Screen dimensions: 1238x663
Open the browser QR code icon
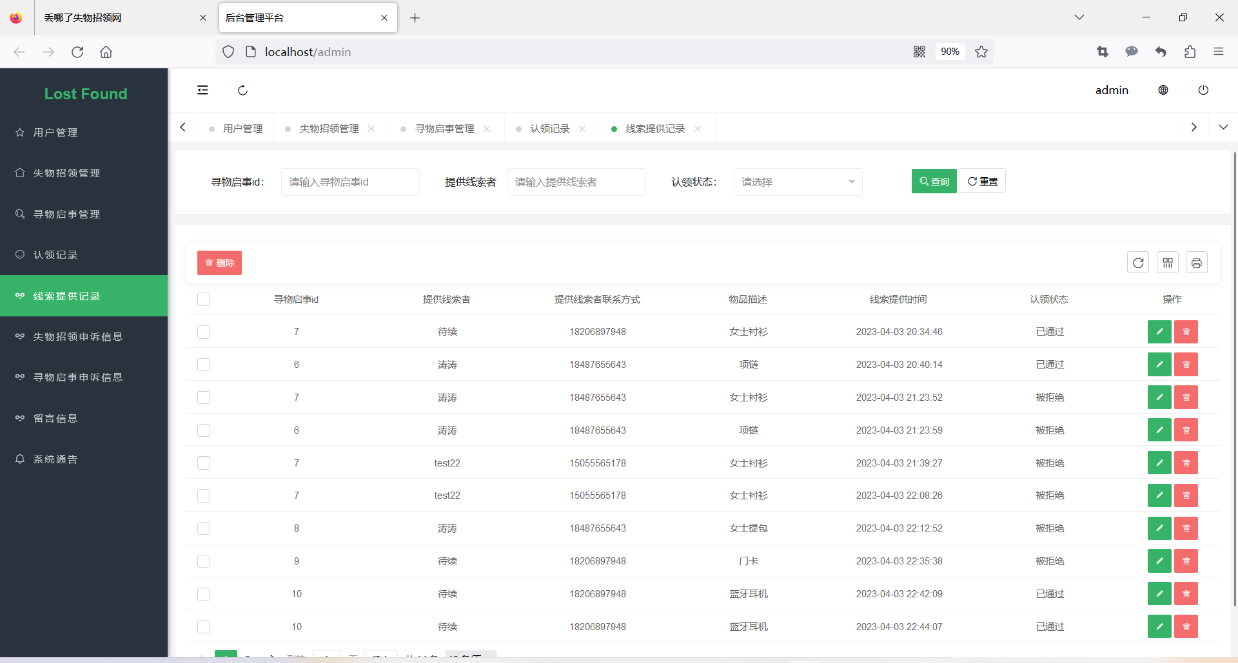pos(919,52)
